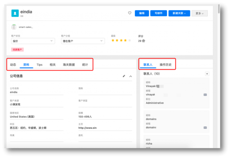Click mail icon for vinayak email

tap(205, 95)
